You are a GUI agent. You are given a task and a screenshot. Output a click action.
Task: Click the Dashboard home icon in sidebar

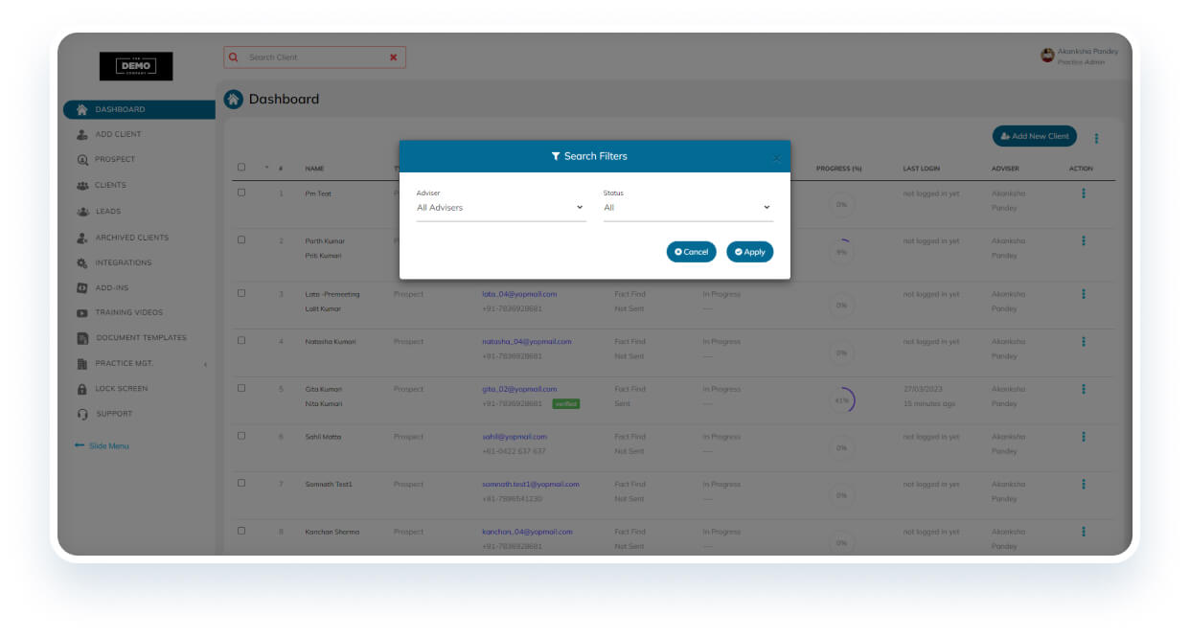coord(82,110)
